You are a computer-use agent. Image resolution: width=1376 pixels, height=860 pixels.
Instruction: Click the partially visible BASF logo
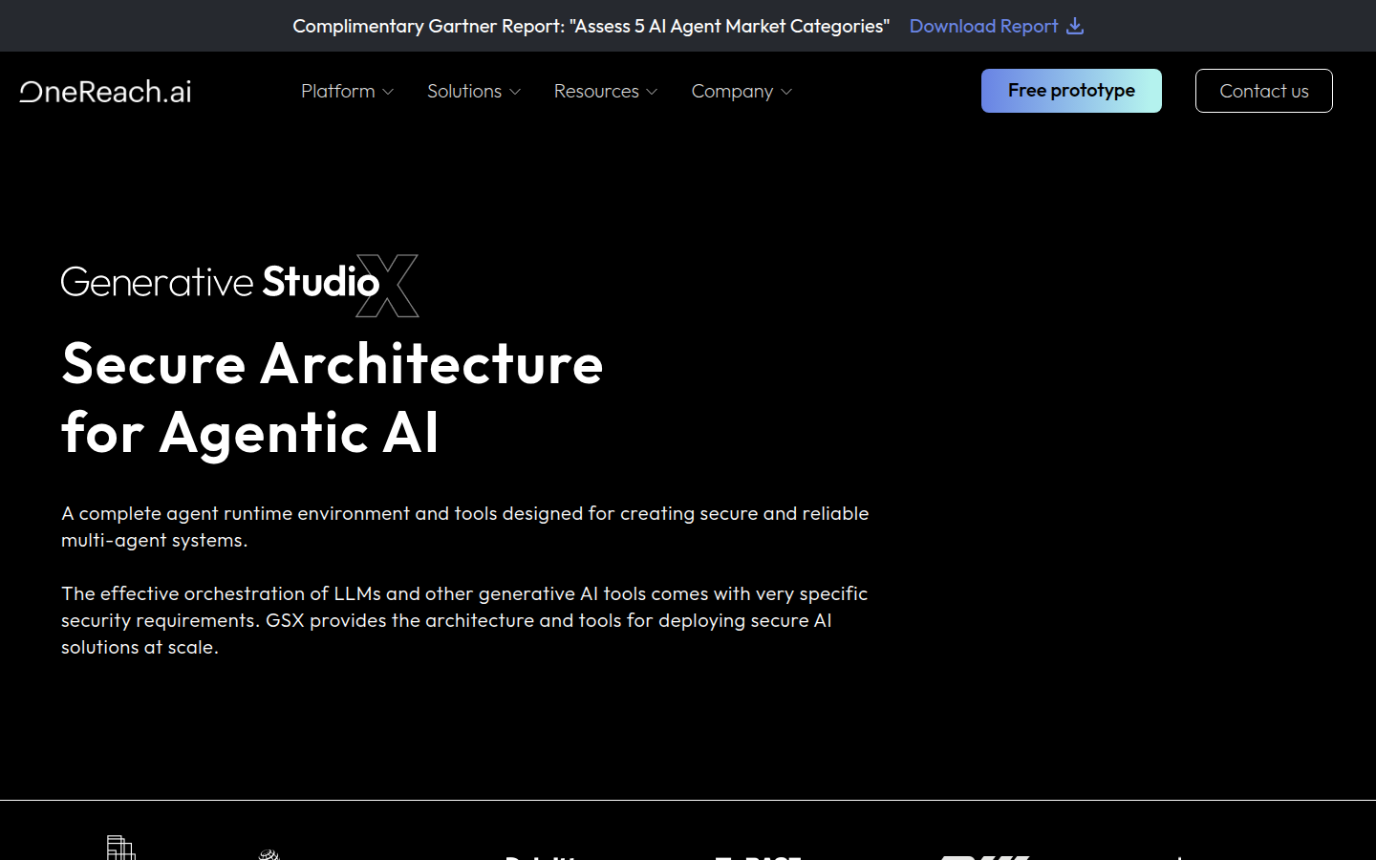tap(758, 856)
